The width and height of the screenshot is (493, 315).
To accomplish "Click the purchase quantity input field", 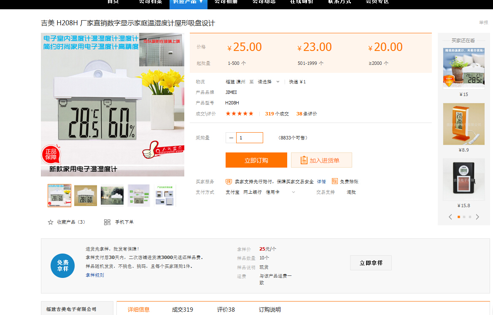I will [249, 138].
